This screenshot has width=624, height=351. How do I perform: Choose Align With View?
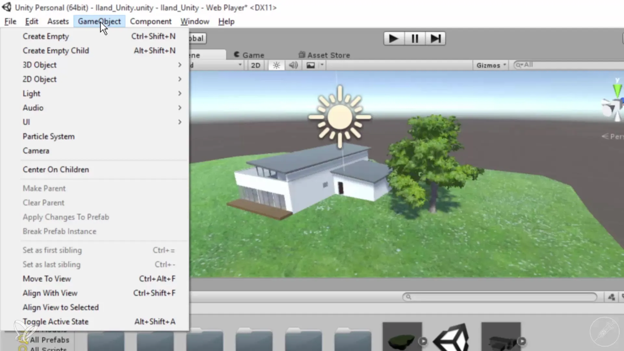[x=95, y=293]
